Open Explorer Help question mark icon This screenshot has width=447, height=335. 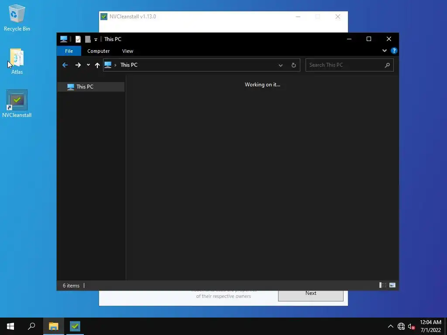pyautogui.click(x=394, y=51)
